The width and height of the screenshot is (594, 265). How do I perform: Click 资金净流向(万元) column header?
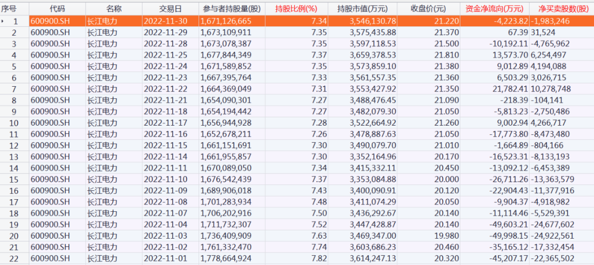point(494,8)
